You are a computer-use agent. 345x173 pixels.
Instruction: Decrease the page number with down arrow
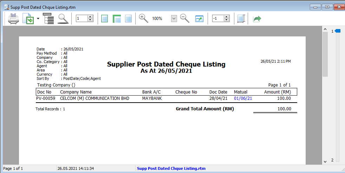pos(90,20)
